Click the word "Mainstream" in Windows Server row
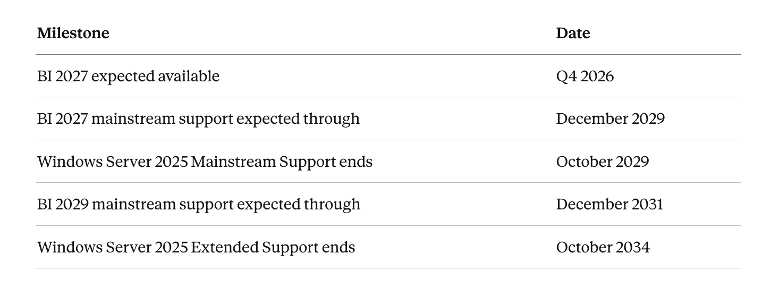The image size is (762, 287). pyautogui.click(x=233, y=162)
